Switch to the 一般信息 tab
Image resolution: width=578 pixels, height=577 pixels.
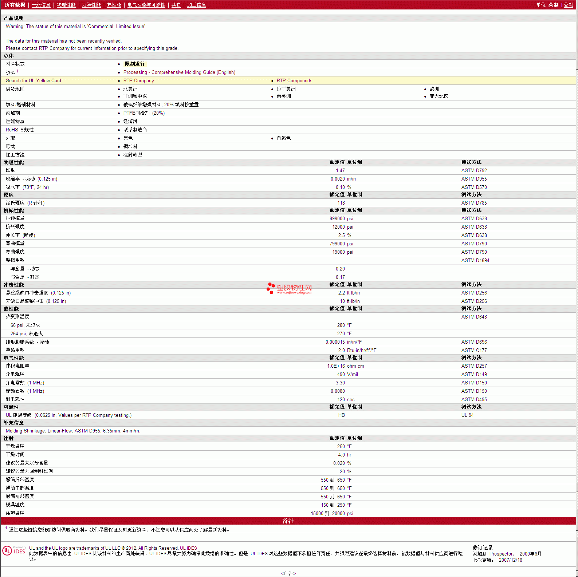coord(41,5)
